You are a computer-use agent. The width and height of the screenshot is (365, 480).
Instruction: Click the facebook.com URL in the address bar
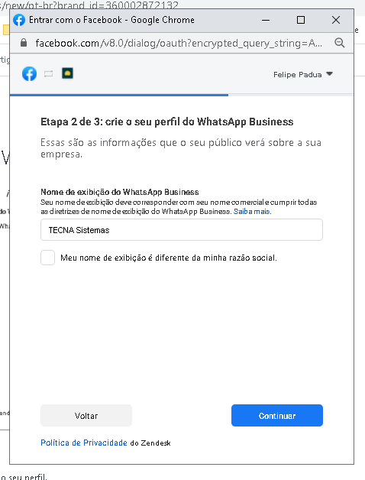pyautogui.click(x=179, y=43)
